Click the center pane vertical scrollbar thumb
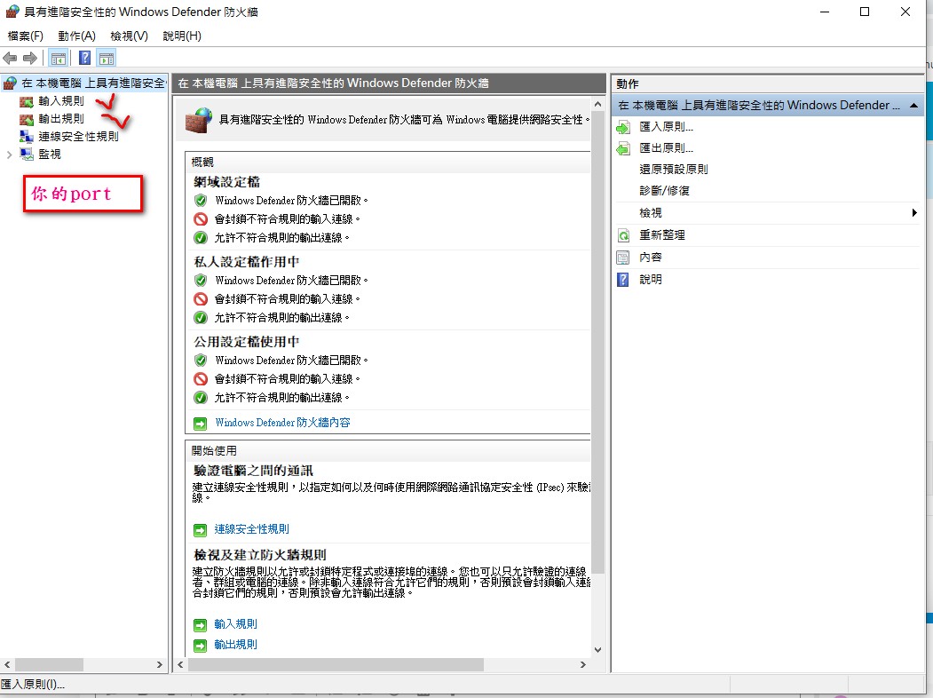This screenshot has width=933, height=698. (x=598, y=344)
